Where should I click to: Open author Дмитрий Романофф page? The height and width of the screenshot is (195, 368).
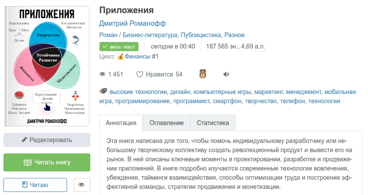[132, 23]
